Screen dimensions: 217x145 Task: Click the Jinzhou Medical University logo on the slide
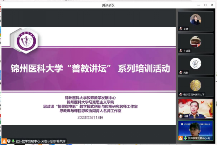tap(26, 41)
